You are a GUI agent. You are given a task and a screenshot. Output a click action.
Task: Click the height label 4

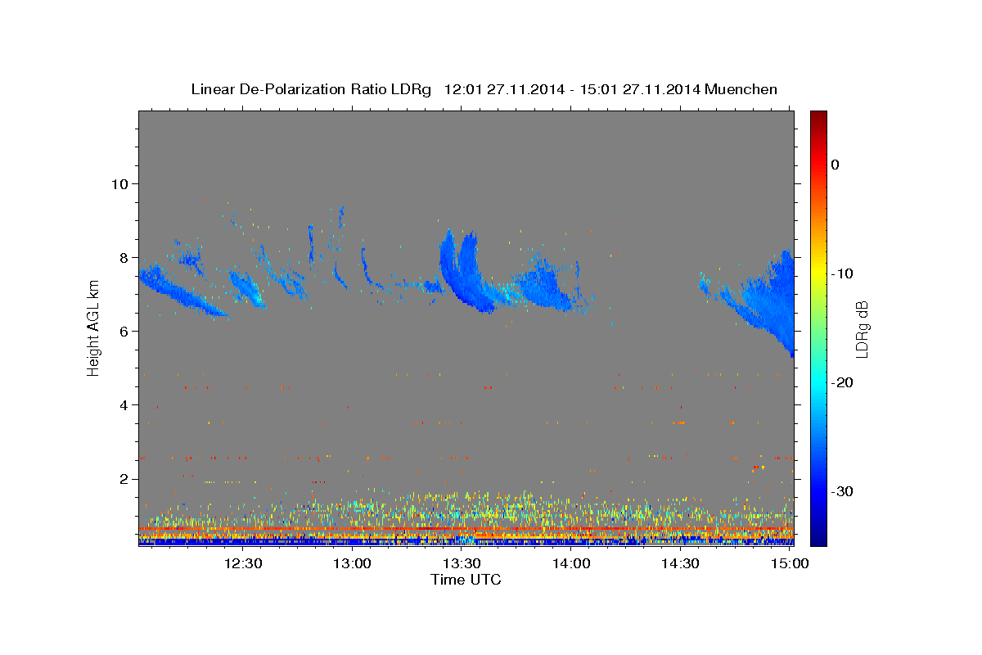[x=125, y=404]
